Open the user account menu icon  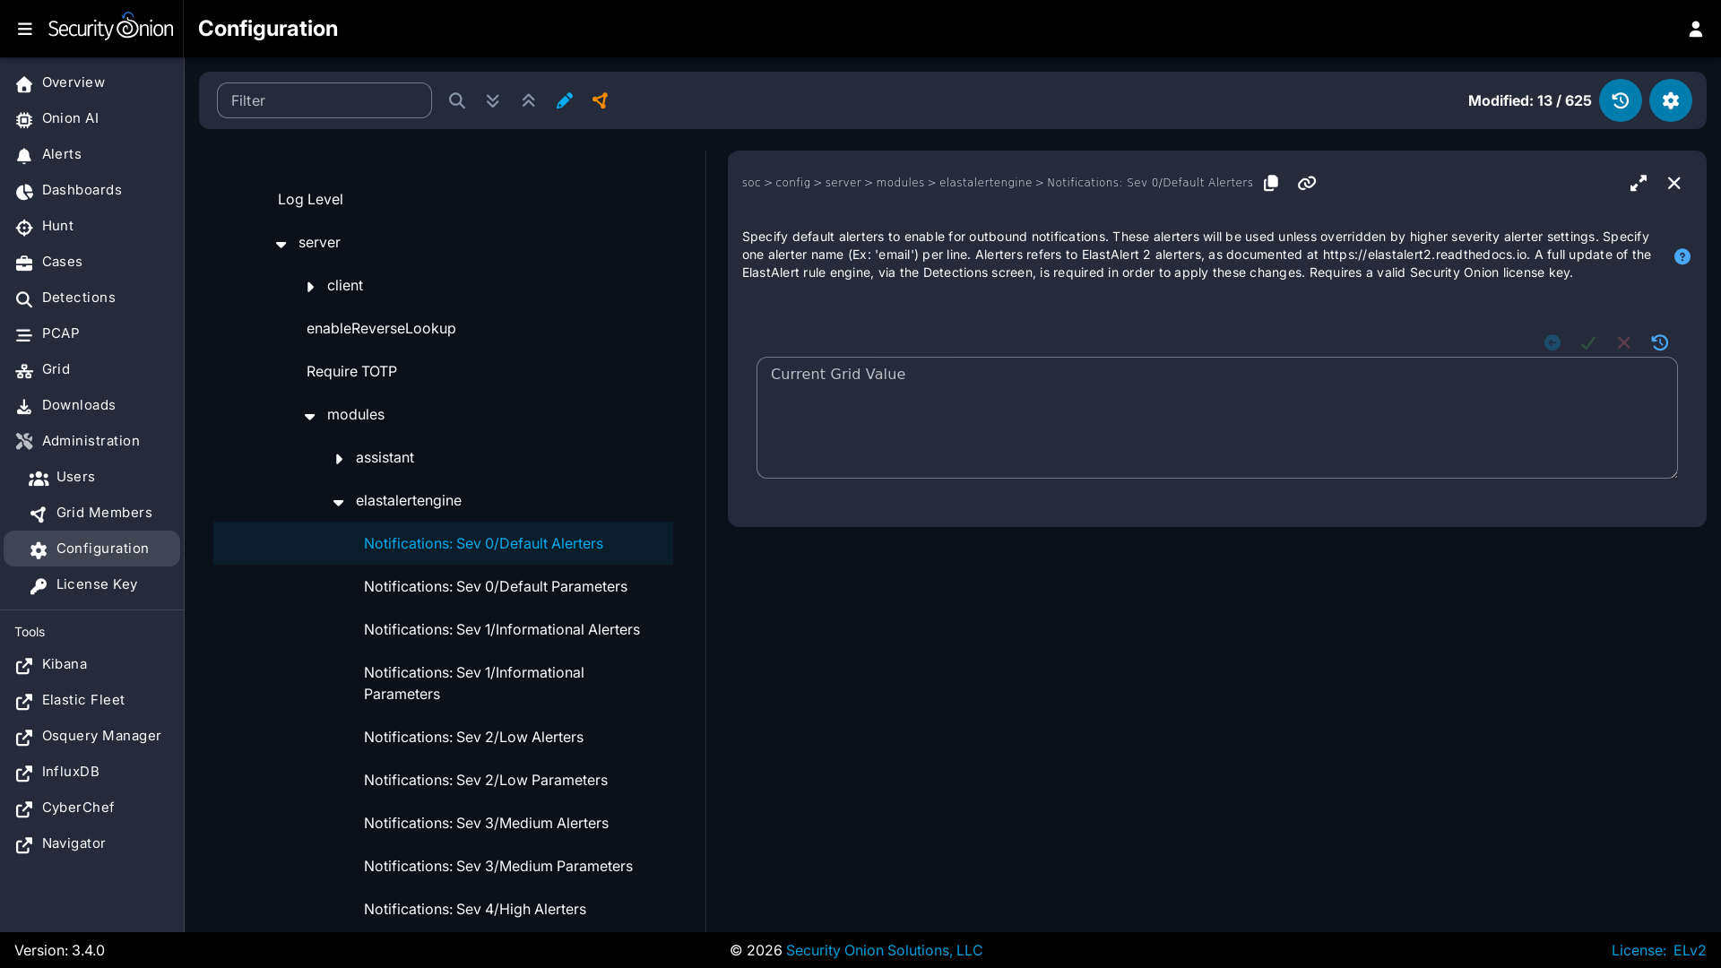[x=1695, y=29]
